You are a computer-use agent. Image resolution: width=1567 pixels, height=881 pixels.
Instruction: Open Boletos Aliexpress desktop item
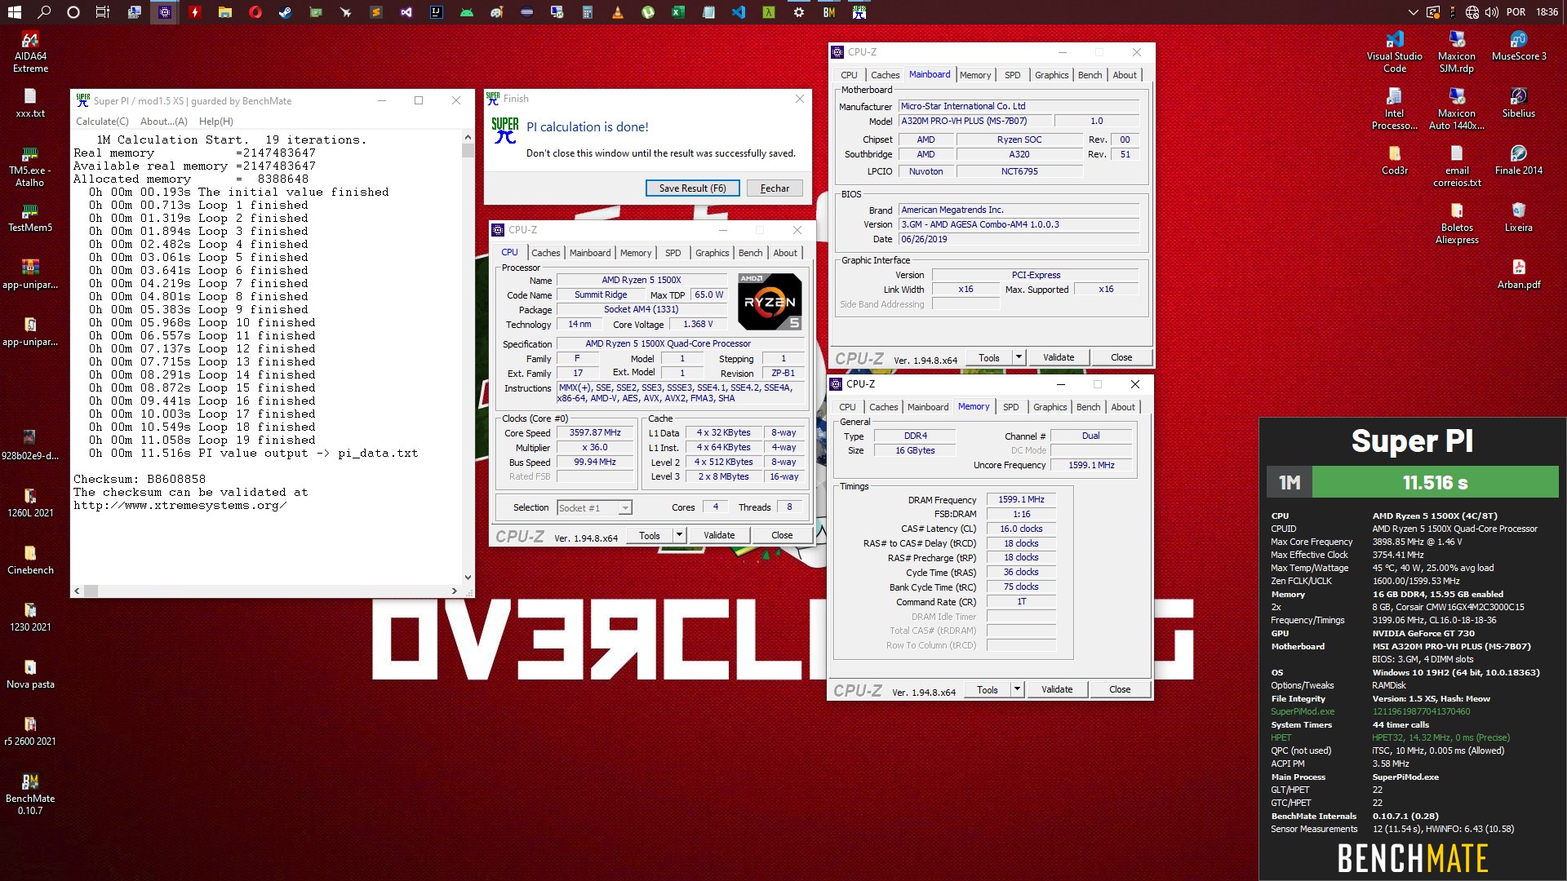coord(1457,223)
